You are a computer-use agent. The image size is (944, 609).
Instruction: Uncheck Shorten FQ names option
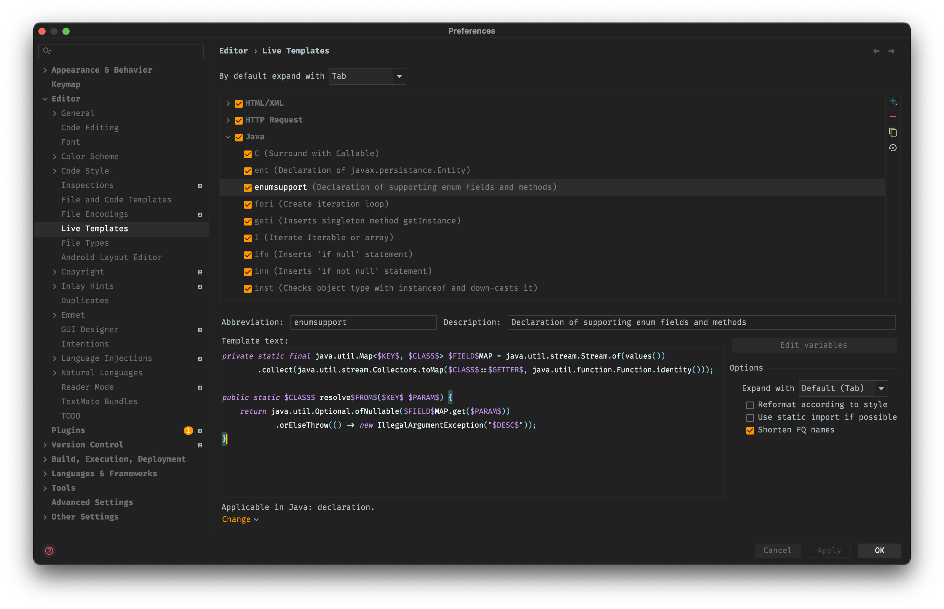[750, 430]
